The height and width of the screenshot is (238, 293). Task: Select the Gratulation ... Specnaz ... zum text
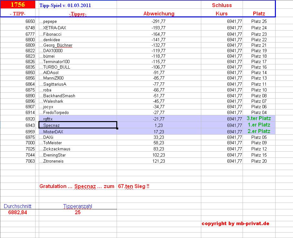[77, 186]
